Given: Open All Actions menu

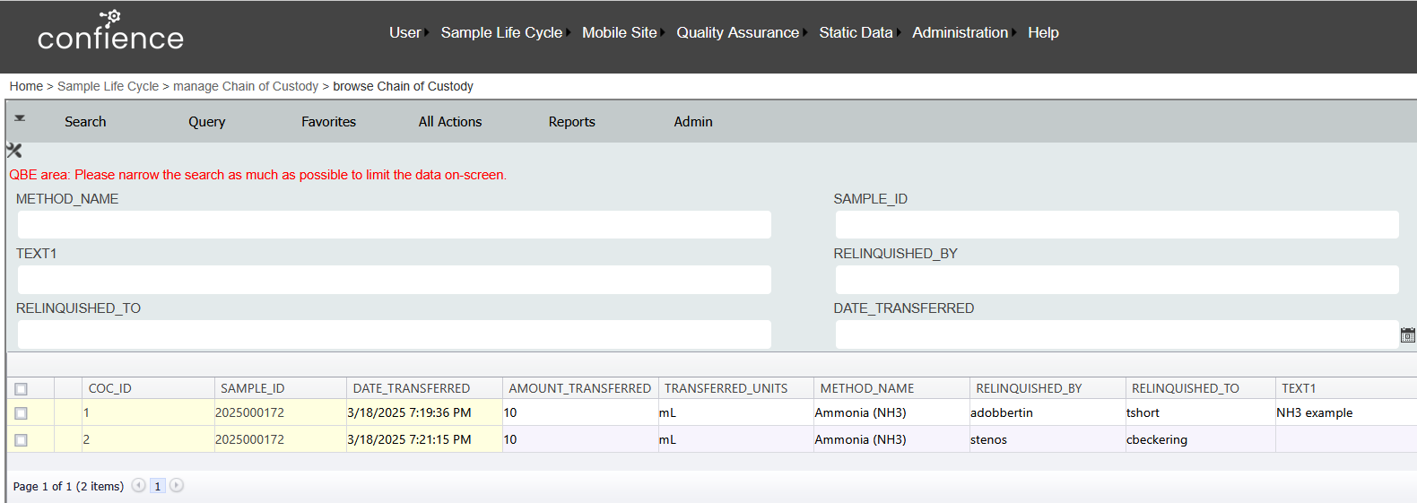Looking at the screenshot, I should [450, 122].
